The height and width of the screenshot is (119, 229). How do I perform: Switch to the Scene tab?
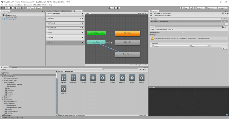pyautogui.click(x=49, y=11)
